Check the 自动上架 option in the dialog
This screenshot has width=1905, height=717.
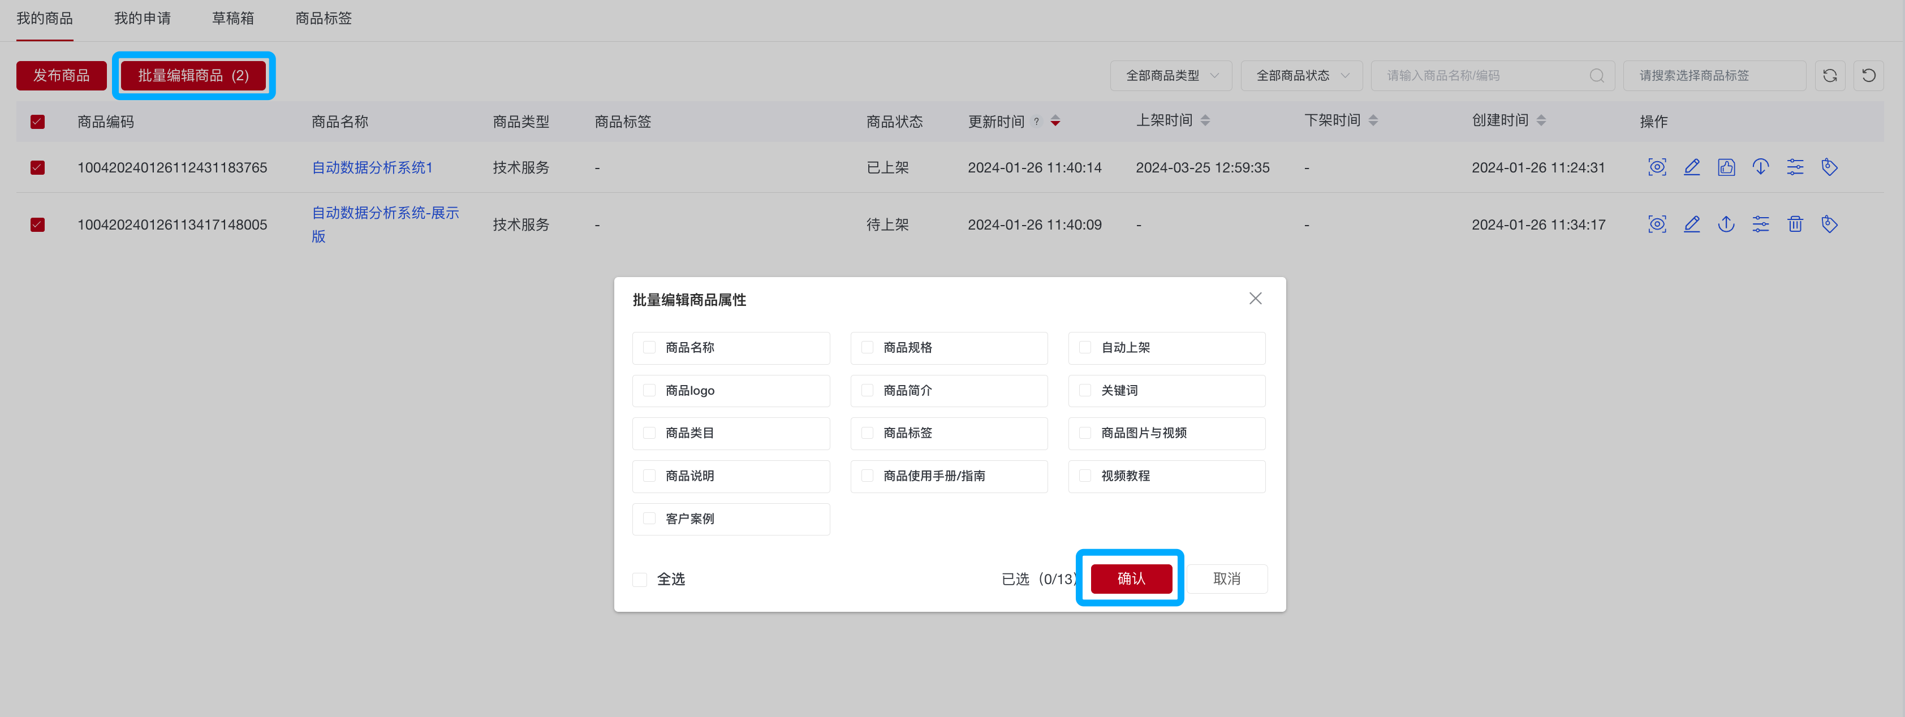[1085, 347]
